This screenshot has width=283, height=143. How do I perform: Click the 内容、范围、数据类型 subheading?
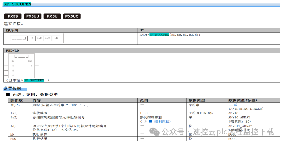[x=35, y=95]
